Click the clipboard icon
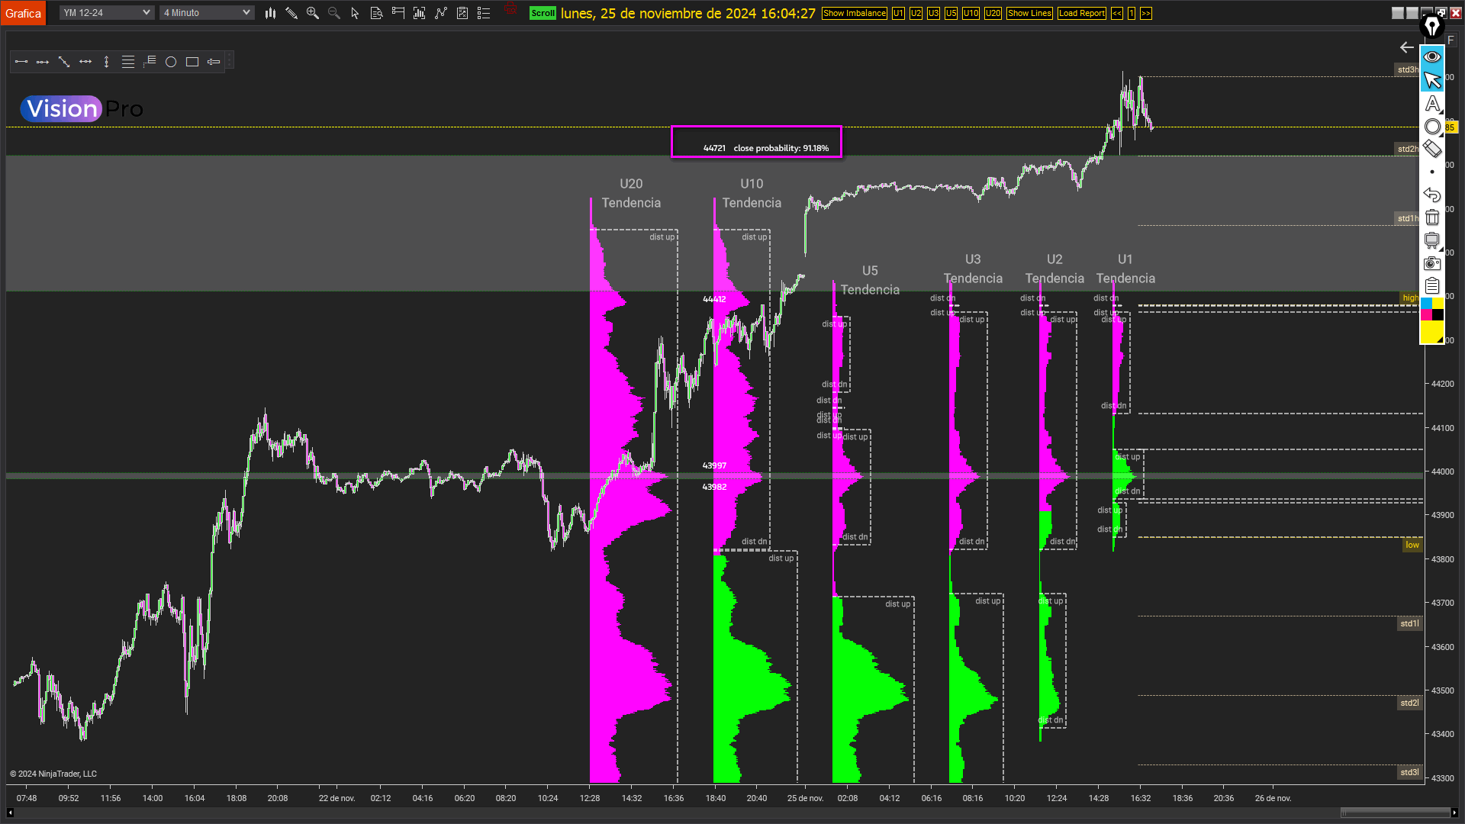The width and height of the screenshot is (1465, 824). tap(1432, 286)
